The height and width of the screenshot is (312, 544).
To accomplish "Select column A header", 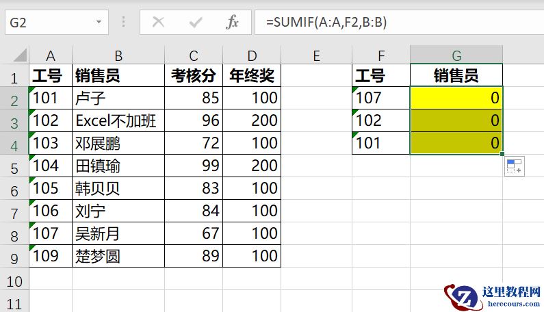I will point(51,55).
